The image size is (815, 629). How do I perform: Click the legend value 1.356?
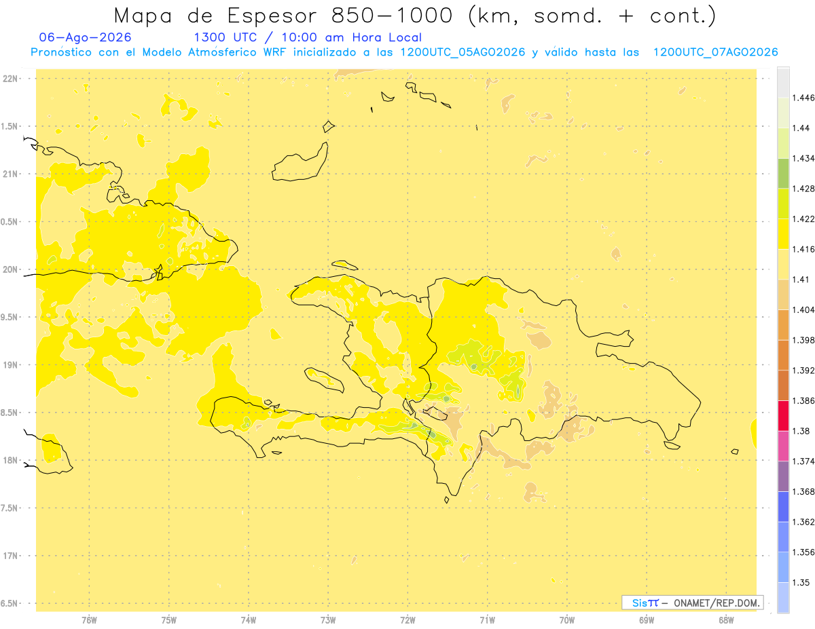[x=803, y=552]
